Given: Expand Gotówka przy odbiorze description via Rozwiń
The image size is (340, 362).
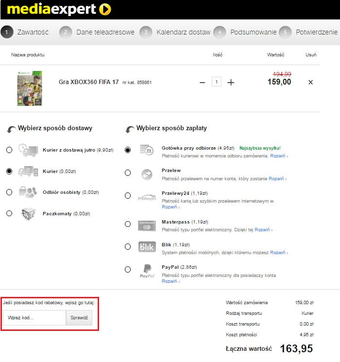Looking at the screenshot, I should click(x=279, y=156).
